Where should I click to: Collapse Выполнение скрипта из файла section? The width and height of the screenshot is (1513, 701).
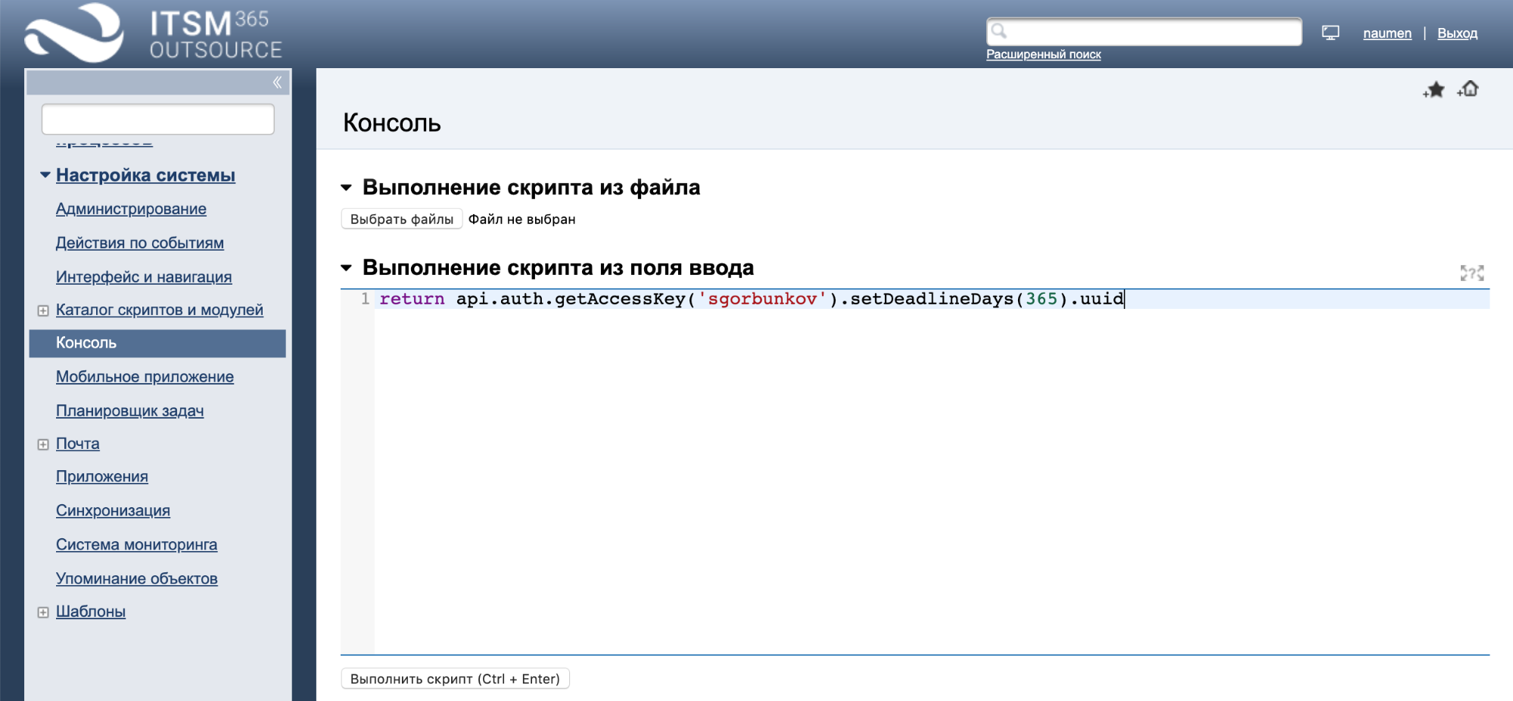347,188
